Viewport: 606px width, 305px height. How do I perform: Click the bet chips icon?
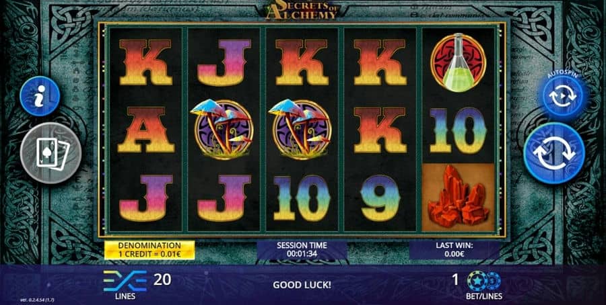point(484,281)
